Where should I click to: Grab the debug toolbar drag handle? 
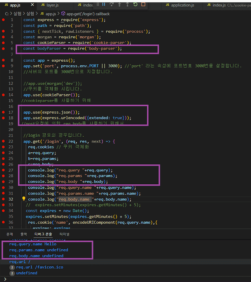(98, 4)
